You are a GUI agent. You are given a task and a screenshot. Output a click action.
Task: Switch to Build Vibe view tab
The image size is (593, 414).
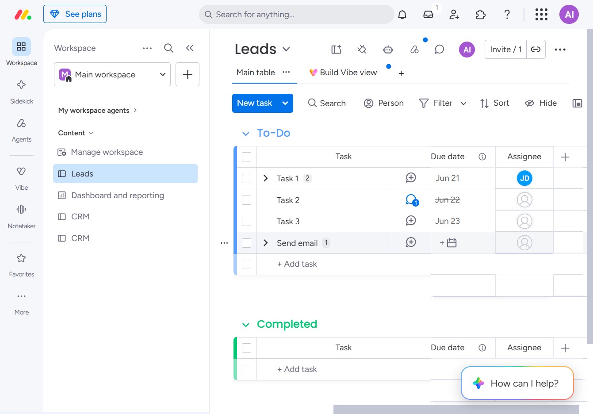pyautogui.click(x=343, y=73)
